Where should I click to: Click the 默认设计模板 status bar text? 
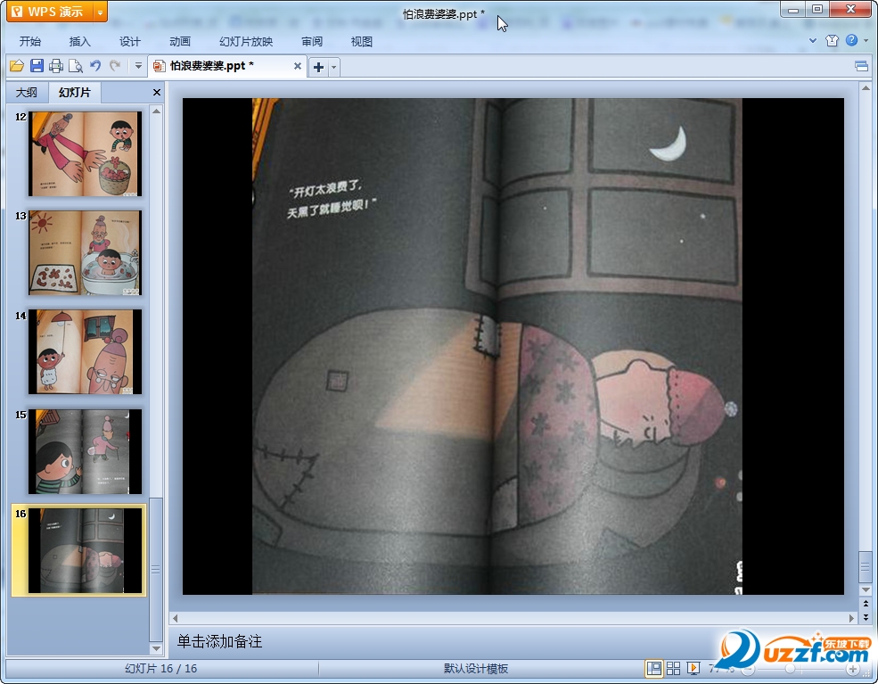(476, 668)
